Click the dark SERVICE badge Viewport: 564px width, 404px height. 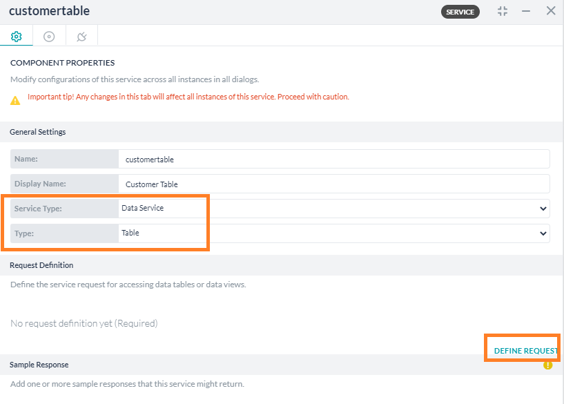click(460, 12)
